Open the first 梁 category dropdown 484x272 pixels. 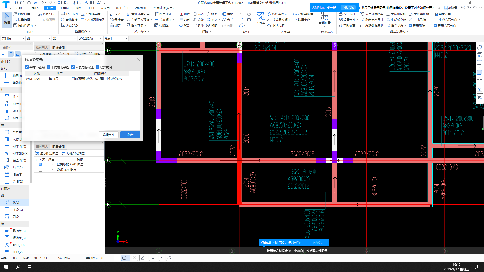point(39,38)
